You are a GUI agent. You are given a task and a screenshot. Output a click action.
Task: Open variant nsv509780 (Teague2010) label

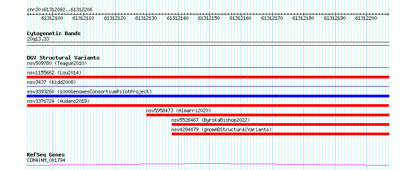[57, 63]
